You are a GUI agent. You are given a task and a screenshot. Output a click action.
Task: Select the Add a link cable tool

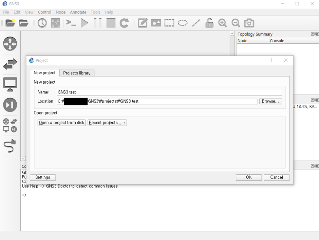10,146
